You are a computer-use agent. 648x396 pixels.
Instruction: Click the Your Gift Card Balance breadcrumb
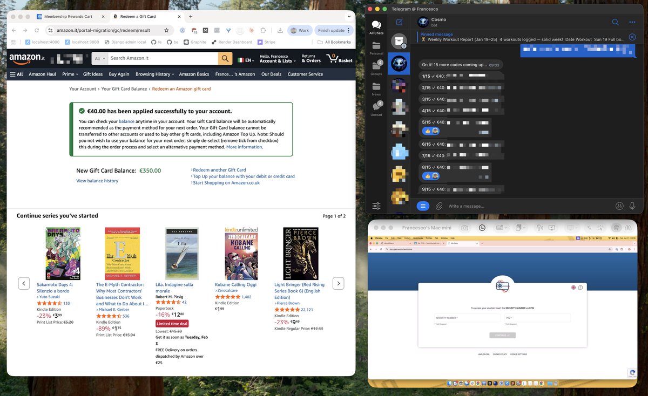pyautogui.click(x=124, y=88)
